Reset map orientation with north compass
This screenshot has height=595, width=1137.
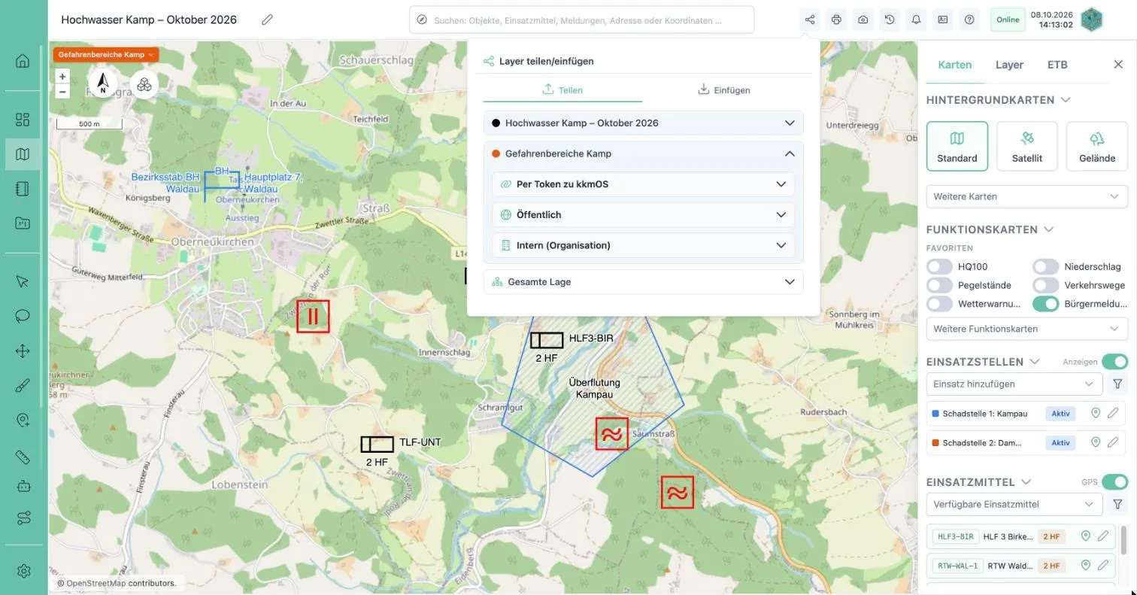pos(103,83)
